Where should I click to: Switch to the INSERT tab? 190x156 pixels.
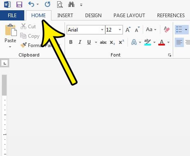coord(65,16)
